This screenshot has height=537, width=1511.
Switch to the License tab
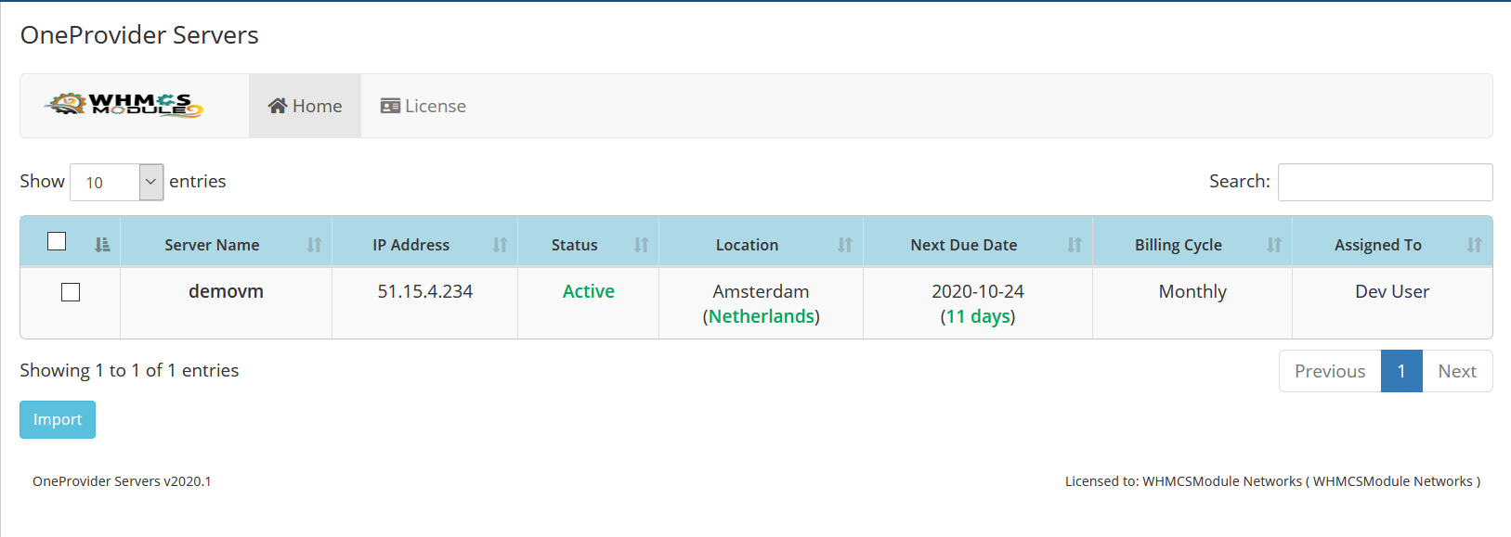[423, 106]
